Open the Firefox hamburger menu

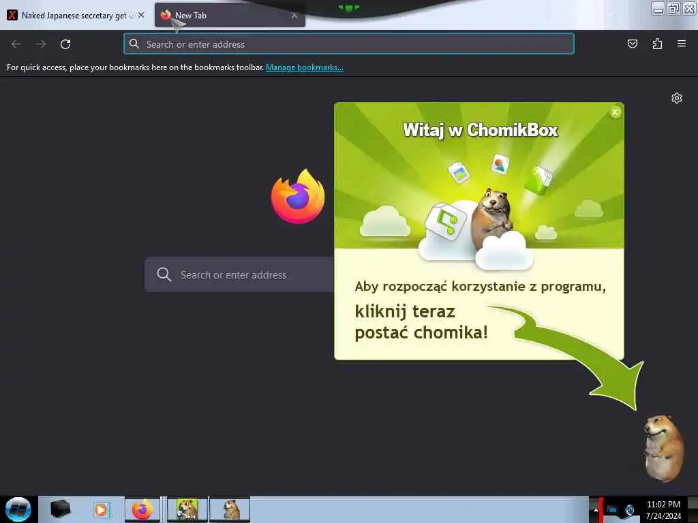pyautogui.click(x=682, y=44)
